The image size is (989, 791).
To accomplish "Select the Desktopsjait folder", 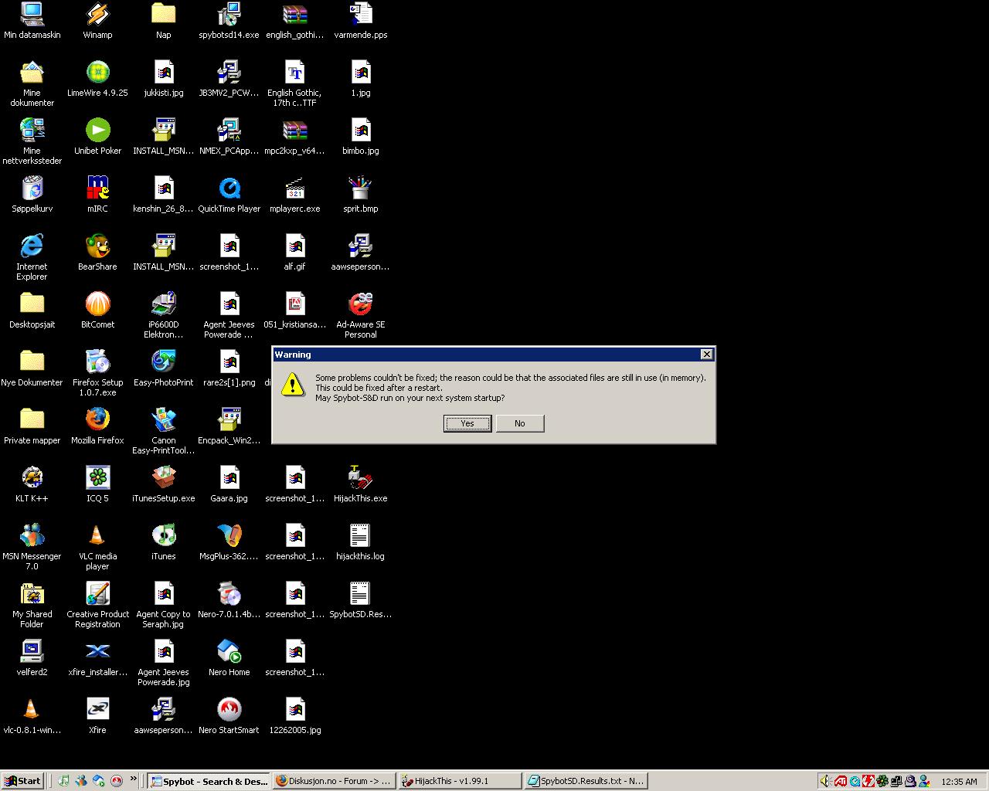I will click(32, 311).
